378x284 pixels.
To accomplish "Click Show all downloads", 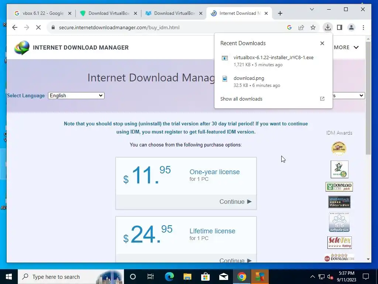I will 241,99.
